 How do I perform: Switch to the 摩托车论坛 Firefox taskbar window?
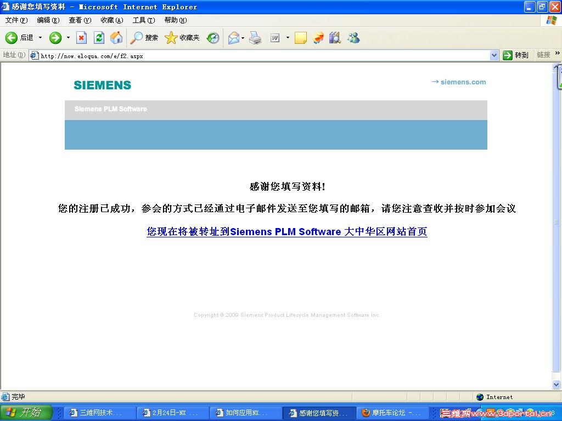[393, 413]
